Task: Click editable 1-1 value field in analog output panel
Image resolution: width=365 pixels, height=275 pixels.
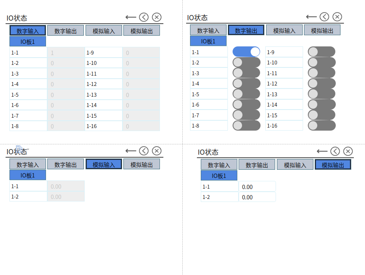Action: point(257,187)
